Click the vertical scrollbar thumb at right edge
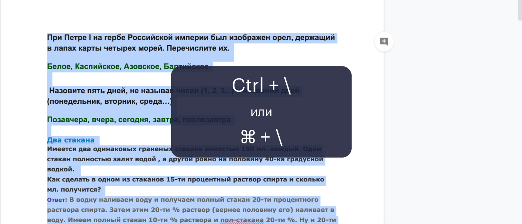 (x=519, y=10)
